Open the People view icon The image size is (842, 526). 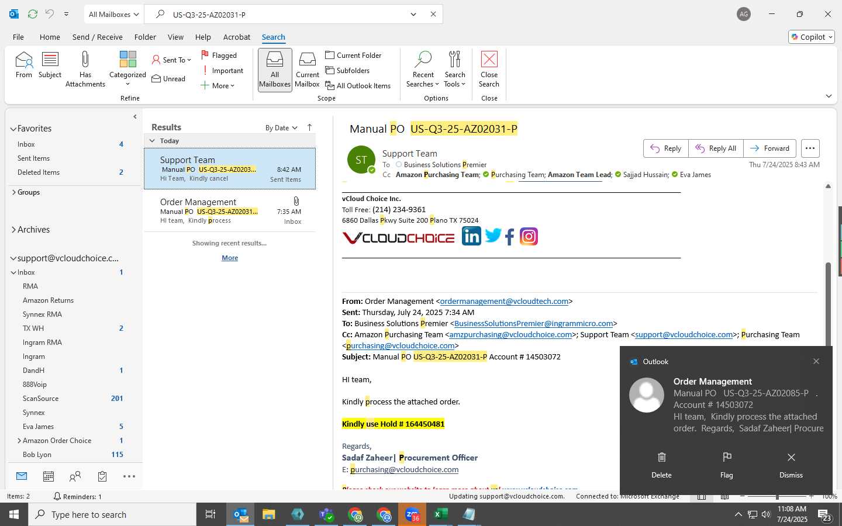(75, 476)
